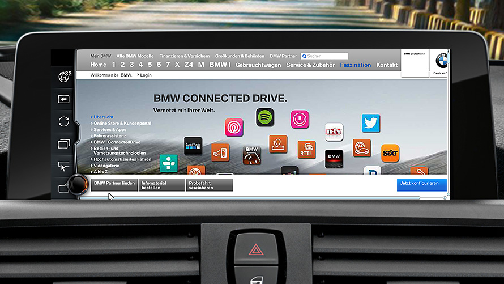This screenshot has height=284, width=504.
Task: Open the Spotify app icon
Action: (265, 117)
